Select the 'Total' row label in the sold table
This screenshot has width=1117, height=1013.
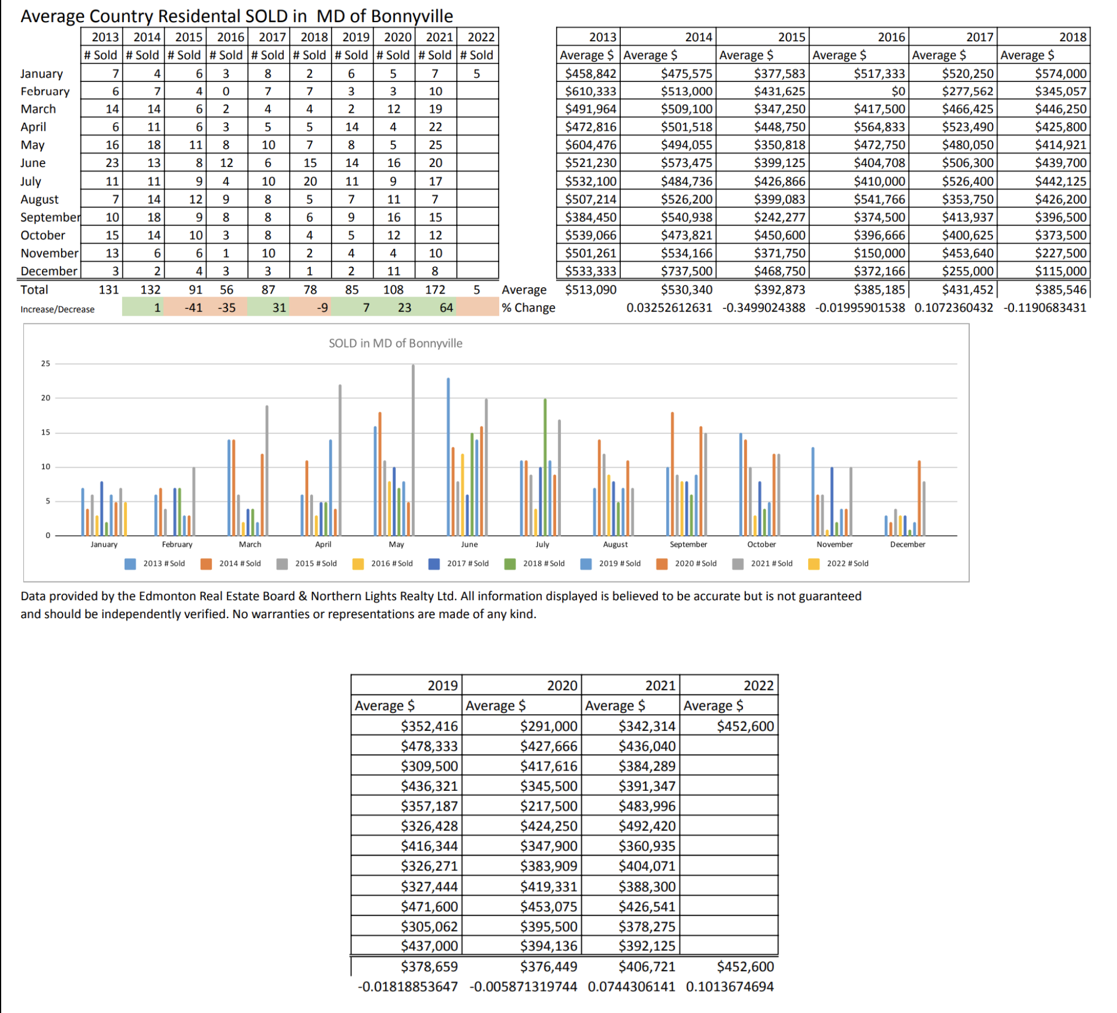34,290
